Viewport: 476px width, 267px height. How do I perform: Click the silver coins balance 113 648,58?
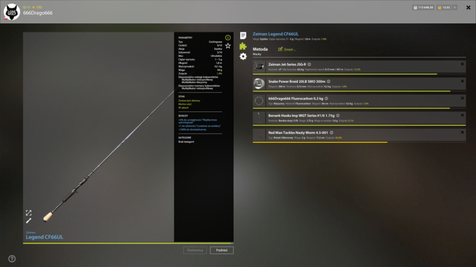423,7
